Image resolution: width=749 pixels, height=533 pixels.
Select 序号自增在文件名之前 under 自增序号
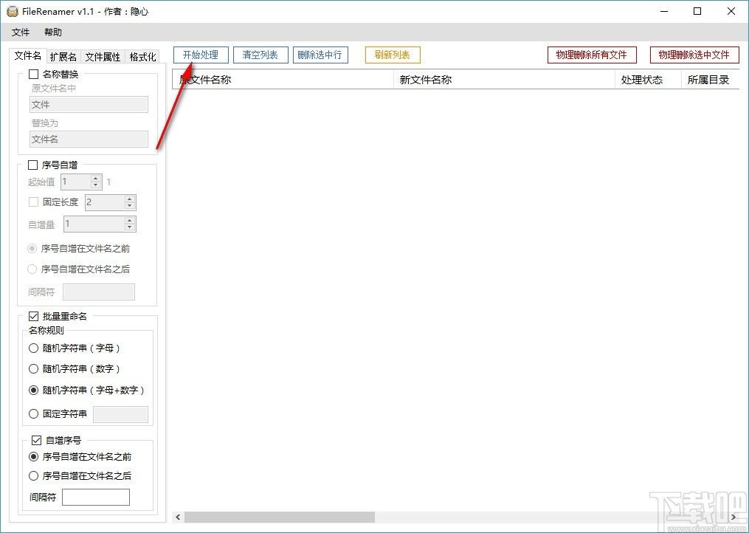click(33, 456)
